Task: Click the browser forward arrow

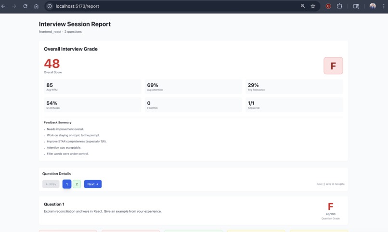Action: [14, 6]
